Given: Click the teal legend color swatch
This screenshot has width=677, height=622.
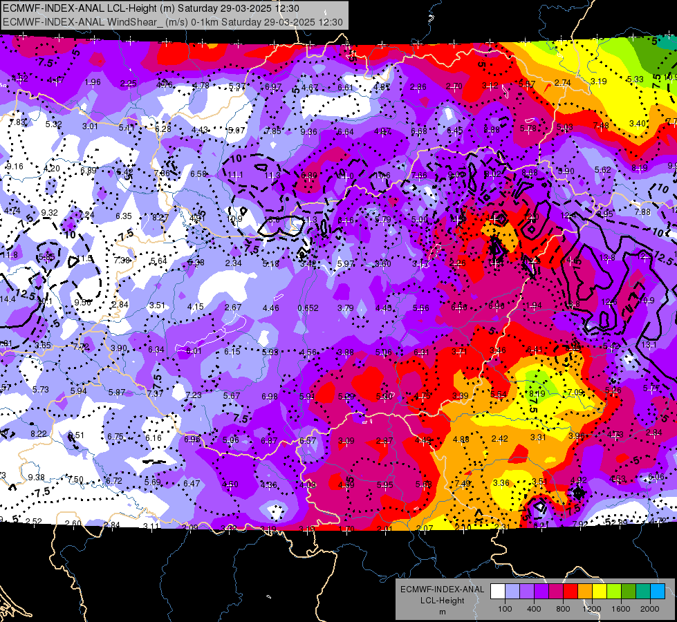Looking at the screenshot, I should pos(643,592).
